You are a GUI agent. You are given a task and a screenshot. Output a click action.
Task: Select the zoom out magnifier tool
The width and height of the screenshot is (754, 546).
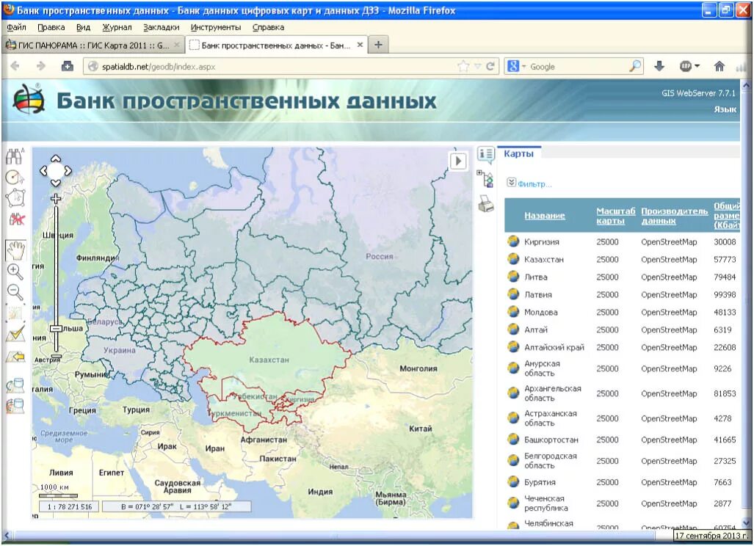tap(15, 292)
